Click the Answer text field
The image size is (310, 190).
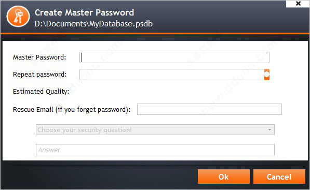(x=155, y=150)
